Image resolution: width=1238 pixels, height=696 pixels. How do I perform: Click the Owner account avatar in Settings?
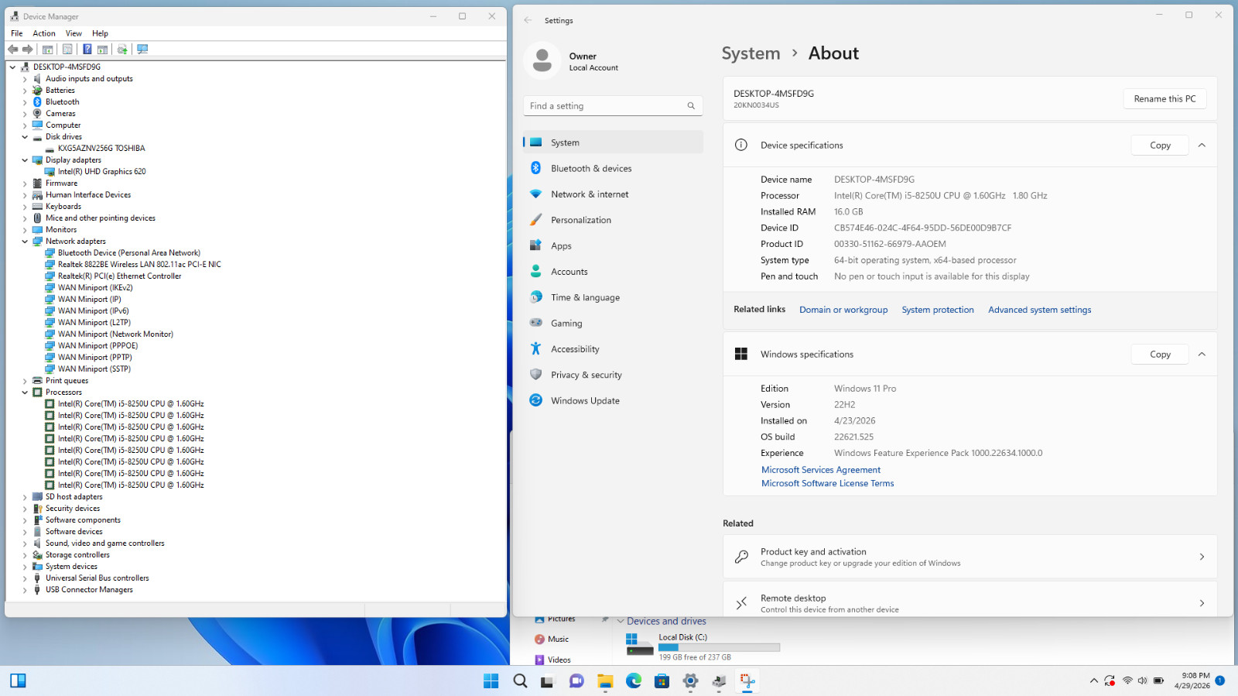542,61
